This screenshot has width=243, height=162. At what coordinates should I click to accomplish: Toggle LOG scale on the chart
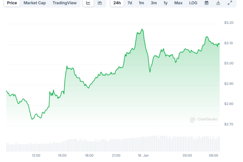[x=193, y=3]
